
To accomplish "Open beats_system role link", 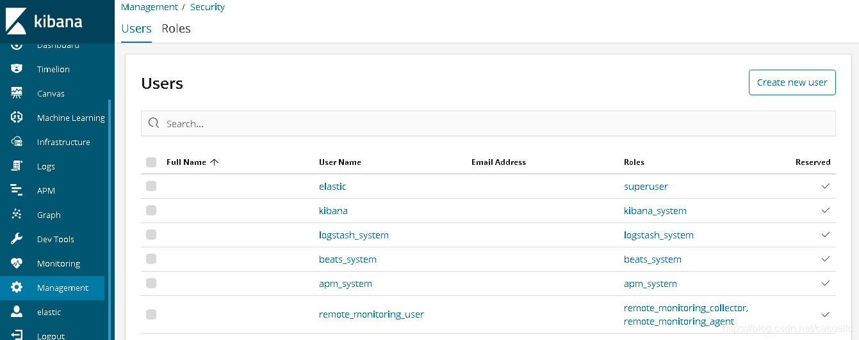I will click(x=653, y=259).
